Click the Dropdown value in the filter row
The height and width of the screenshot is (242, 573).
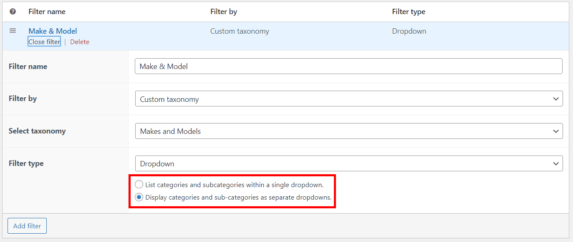click(x=409, y=31)
